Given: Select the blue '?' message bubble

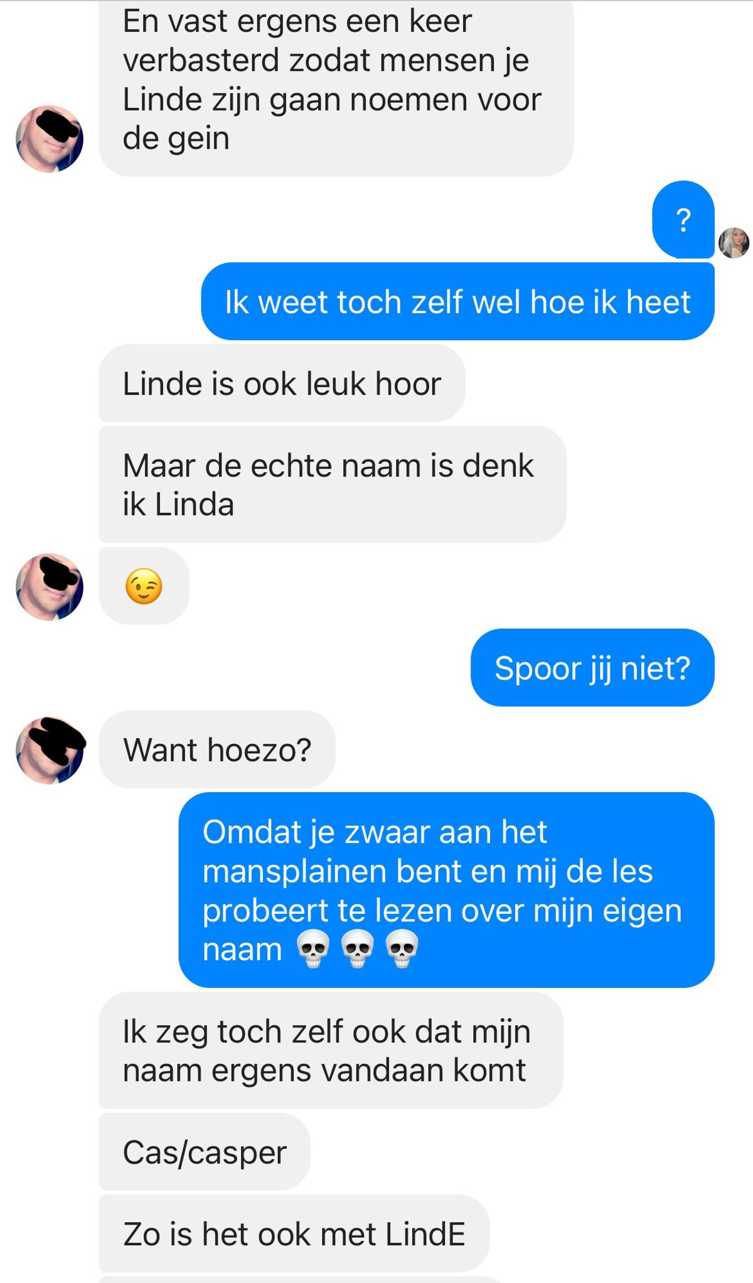Looking at the screenshot, I should point(683,220).
